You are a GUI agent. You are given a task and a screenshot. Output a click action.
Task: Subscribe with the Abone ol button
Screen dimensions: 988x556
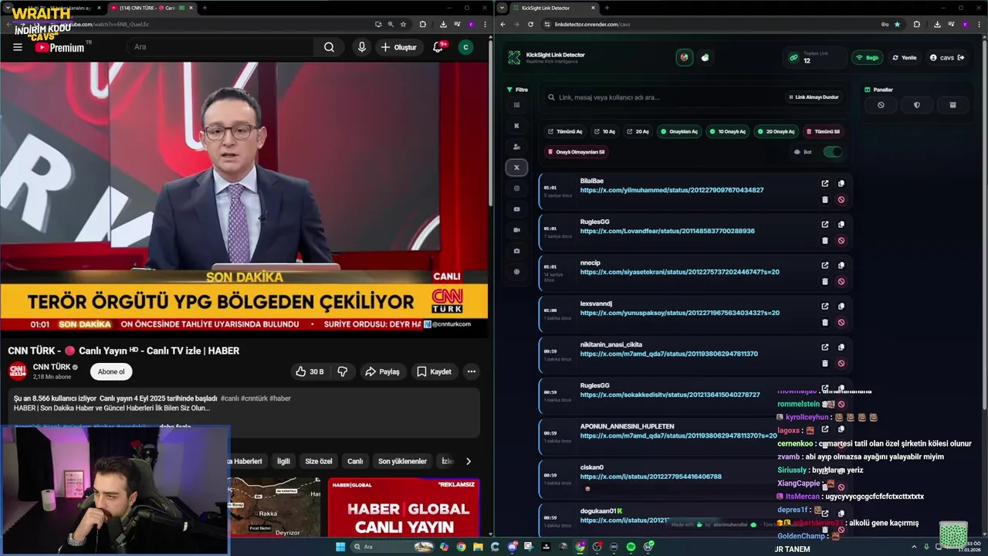click(x=111, y=371)
